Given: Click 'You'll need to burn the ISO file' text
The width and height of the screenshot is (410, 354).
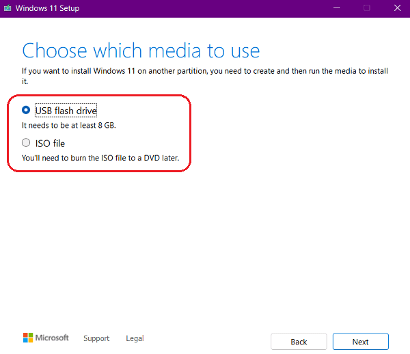Looking at the screenshot, I should (100, 158).
